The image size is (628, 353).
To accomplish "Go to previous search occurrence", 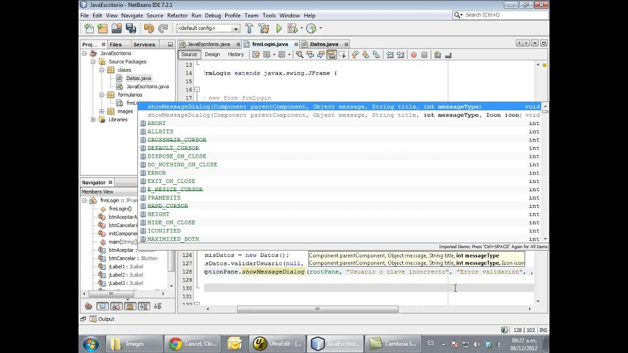I will pyautogui.click(x=310, y=54).
